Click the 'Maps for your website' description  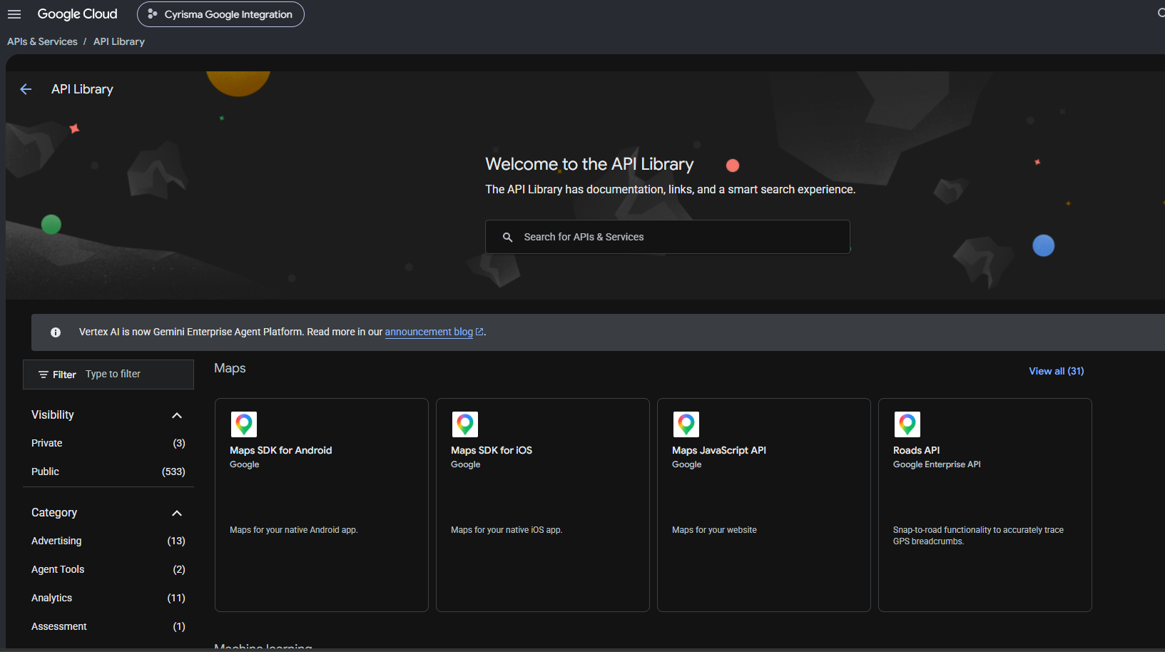pyautogui.click(x=714, y=530)
